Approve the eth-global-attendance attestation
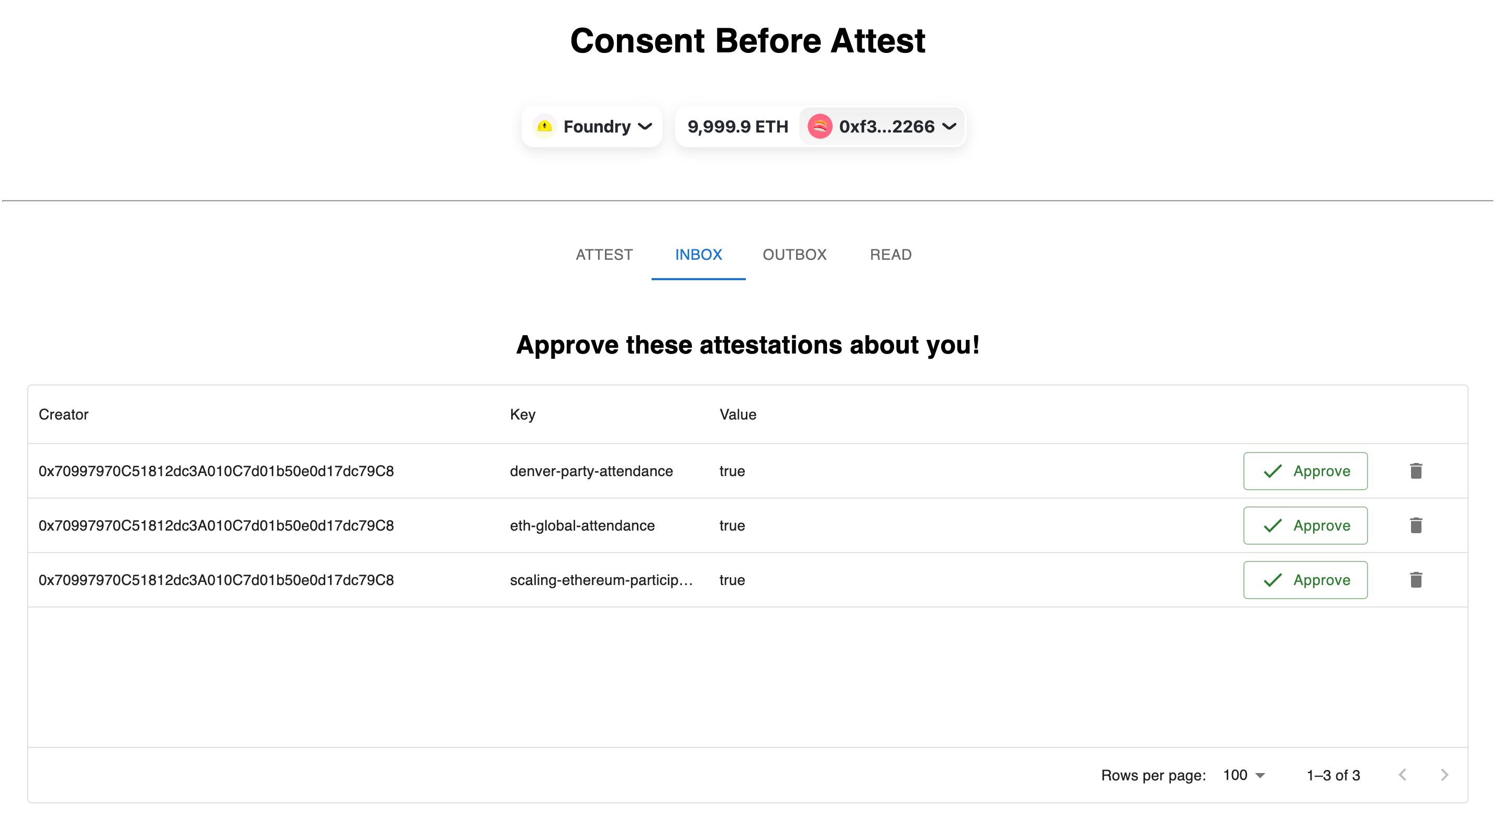1499x816 pixels. pos(1305,525)
